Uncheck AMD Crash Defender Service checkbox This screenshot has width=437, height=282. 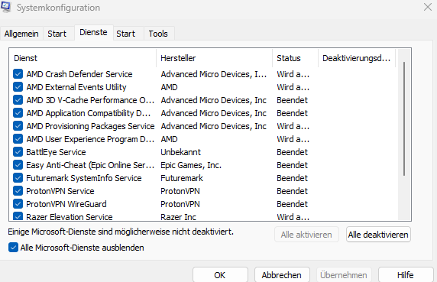coord(18,74)
